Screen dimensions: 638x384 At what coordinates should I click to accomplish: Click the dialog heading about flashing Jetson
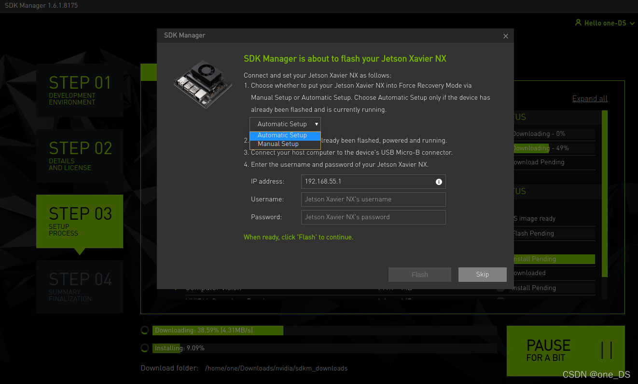point(345,59)
